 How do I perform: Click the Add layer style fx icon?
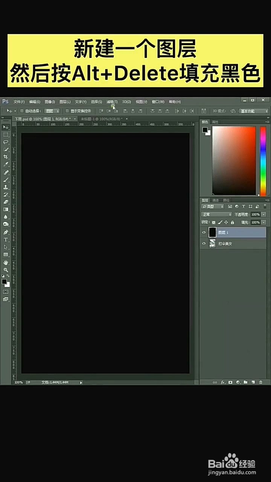[223, 382]
